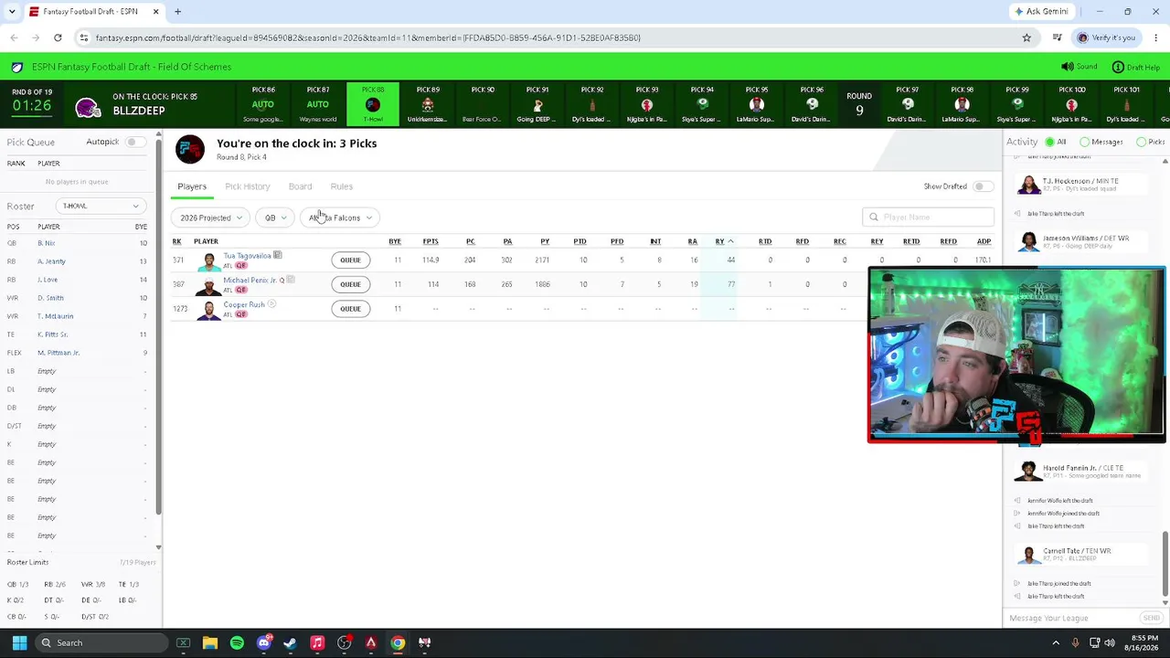
Task: Open Tua Tagovailoa player profile link
Action: click(247, 256)
